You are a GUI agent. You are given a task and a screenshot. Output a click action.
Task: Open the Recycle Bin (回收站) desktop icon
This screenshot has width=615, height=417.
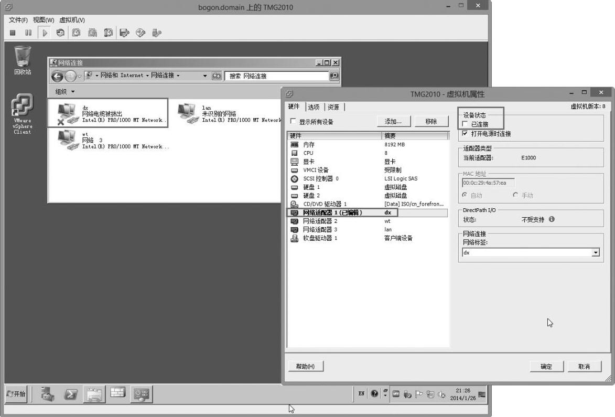pyautogui.click(x=23, y=60)
